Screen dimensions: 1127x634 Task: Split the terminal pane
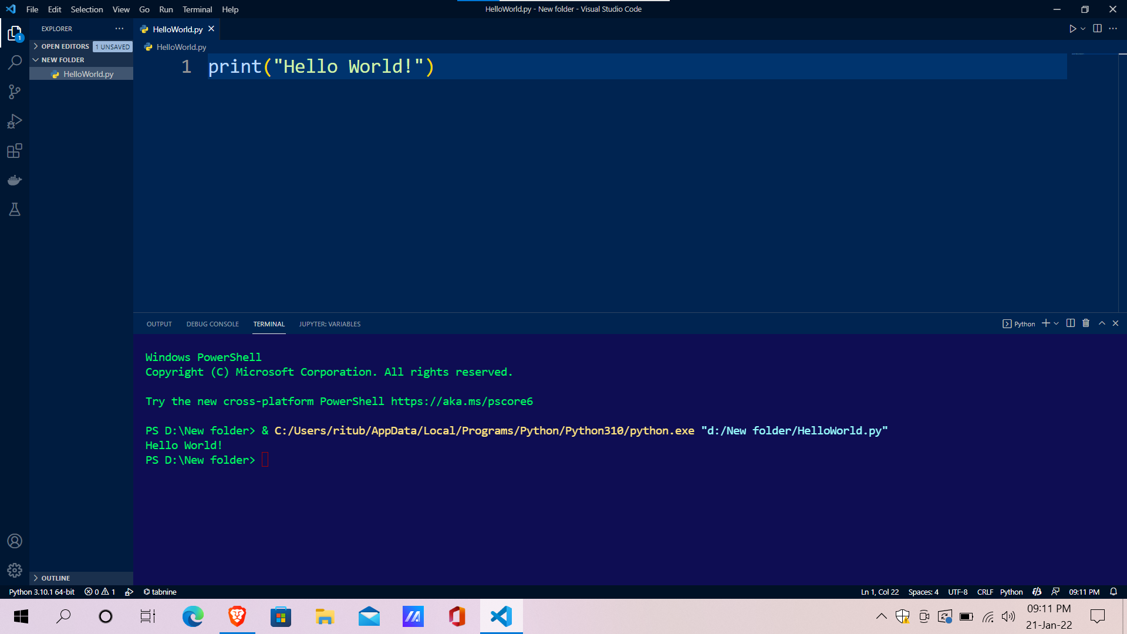(x=1069, y=323)
